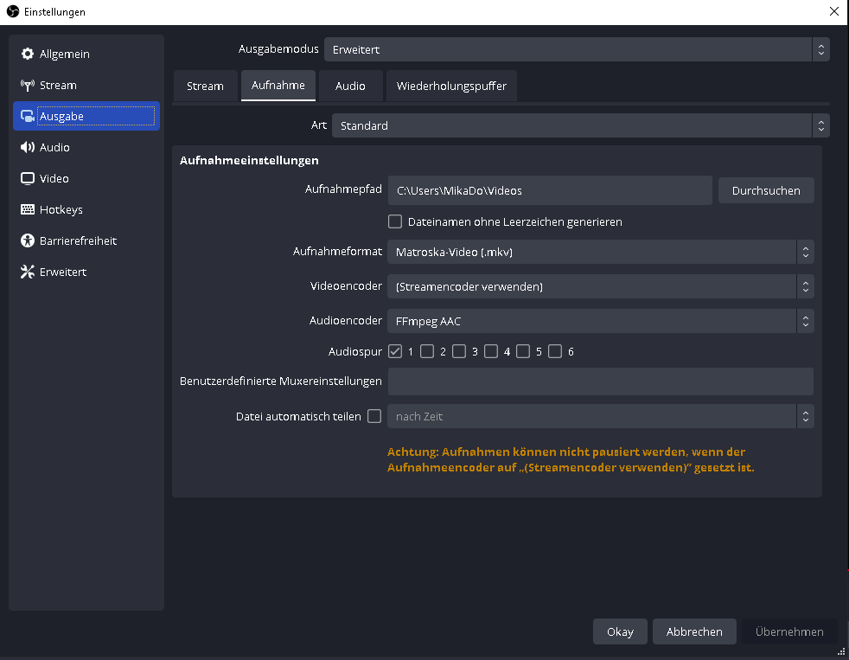The height and width of the screenshot is (660, 849).
Task: Check Audiospur 5
Action: (x=523, y=352)
